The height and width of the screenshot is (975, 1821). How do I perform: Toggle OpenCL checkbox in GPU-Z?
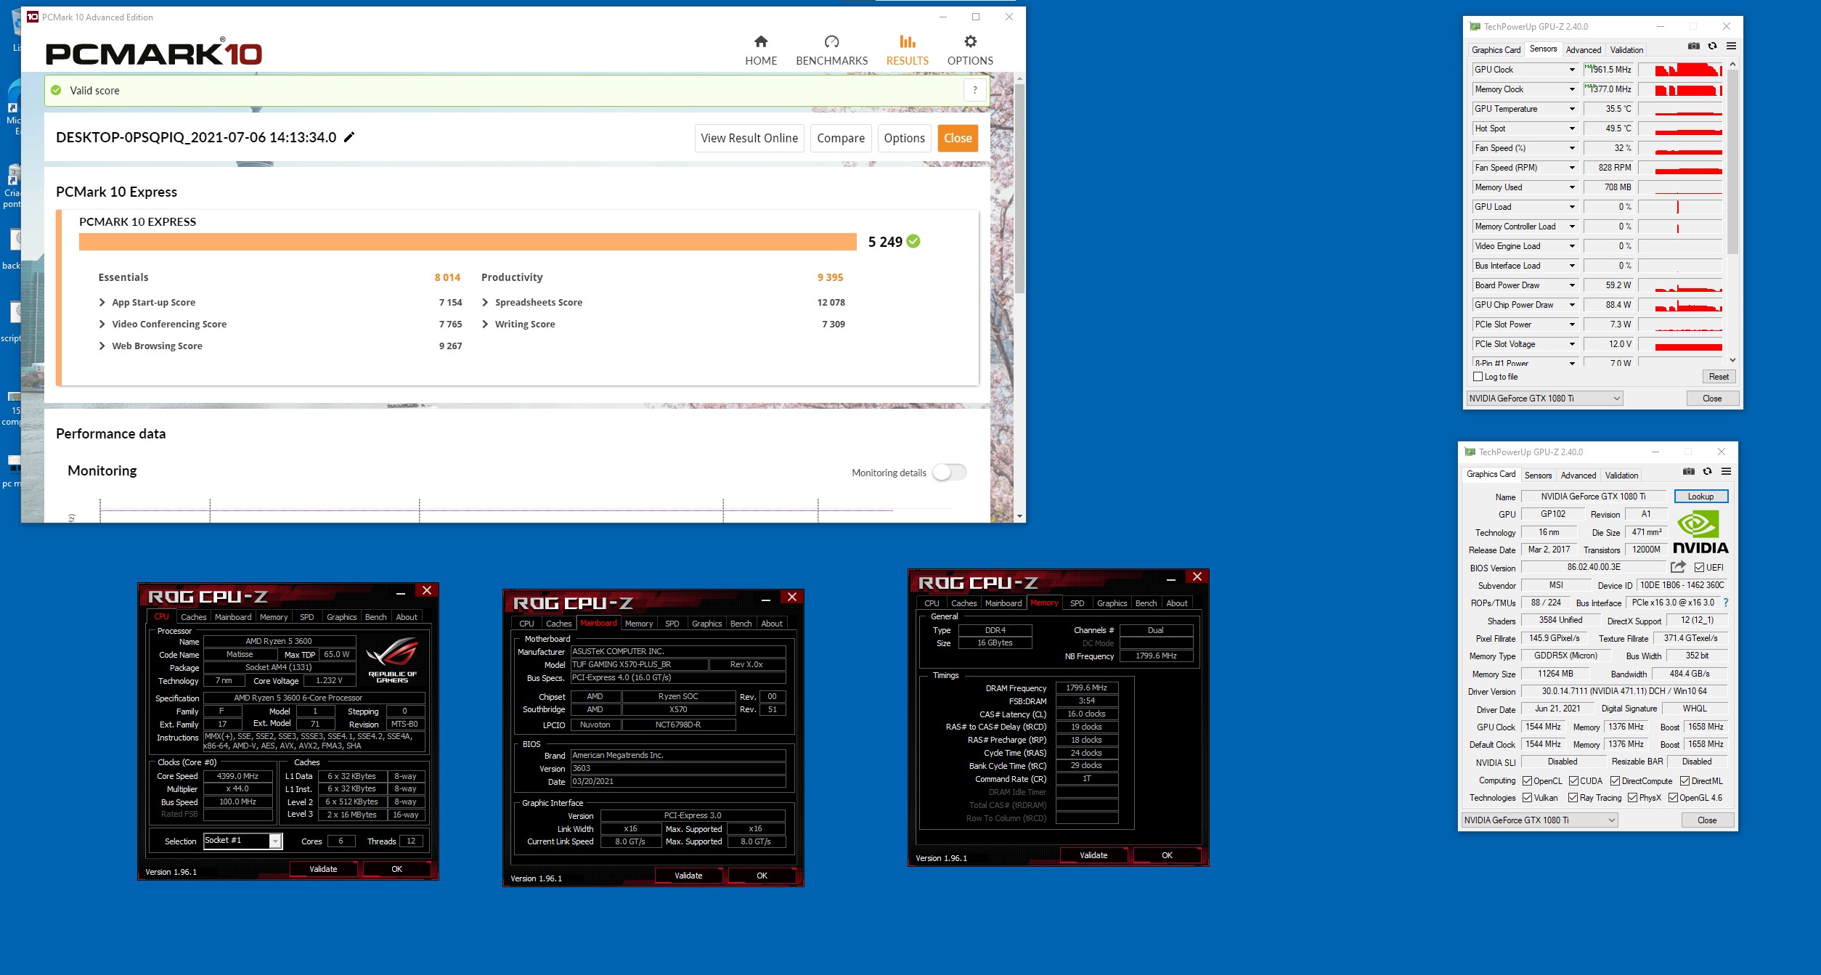1528,781
